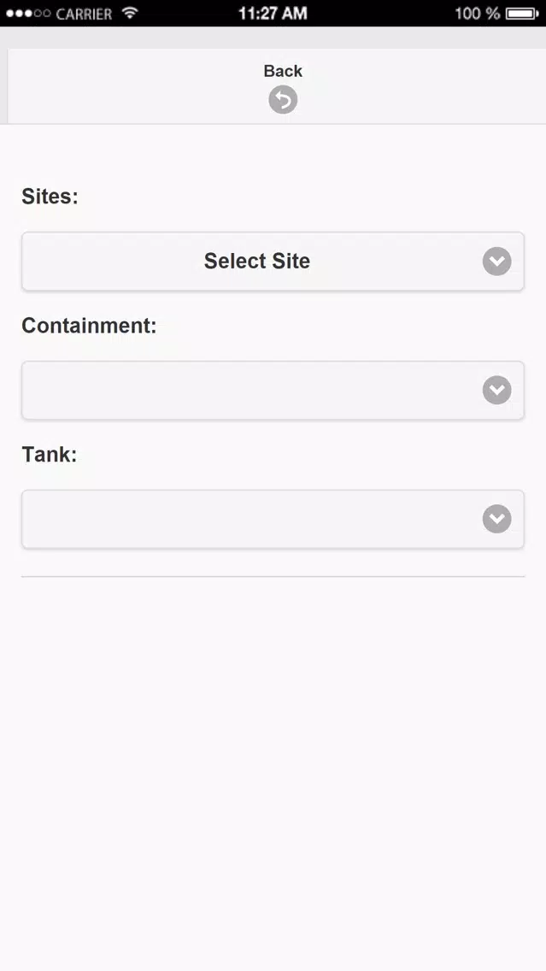Open the Containment dropdown field
The height and width of the screenshot is (971, 546).
273,390
